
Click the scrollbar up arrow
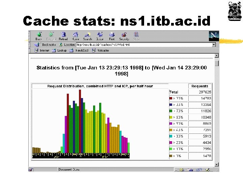coord(217,55)
